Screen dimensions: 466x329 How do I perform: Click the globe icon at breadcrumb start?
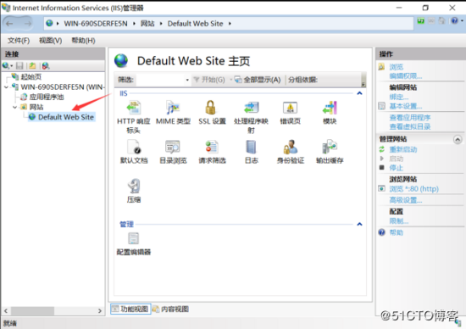point(49,23)
